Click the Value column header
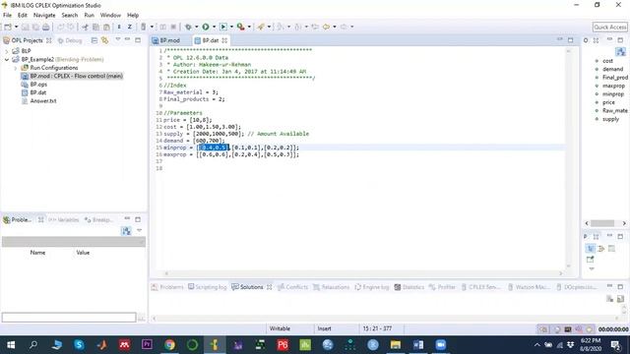Viewport: 630px width, 354px height. 83,253
